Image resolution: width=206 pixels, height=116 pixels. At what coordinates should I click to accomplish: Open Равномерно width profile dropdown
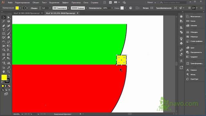[x=69, y=8]
